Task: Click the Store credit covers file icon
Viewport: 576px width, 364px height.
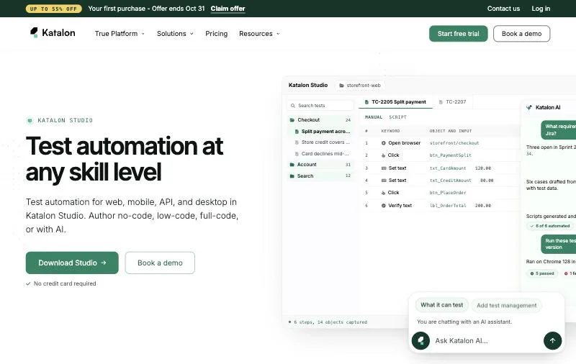Action: [297, 142]
